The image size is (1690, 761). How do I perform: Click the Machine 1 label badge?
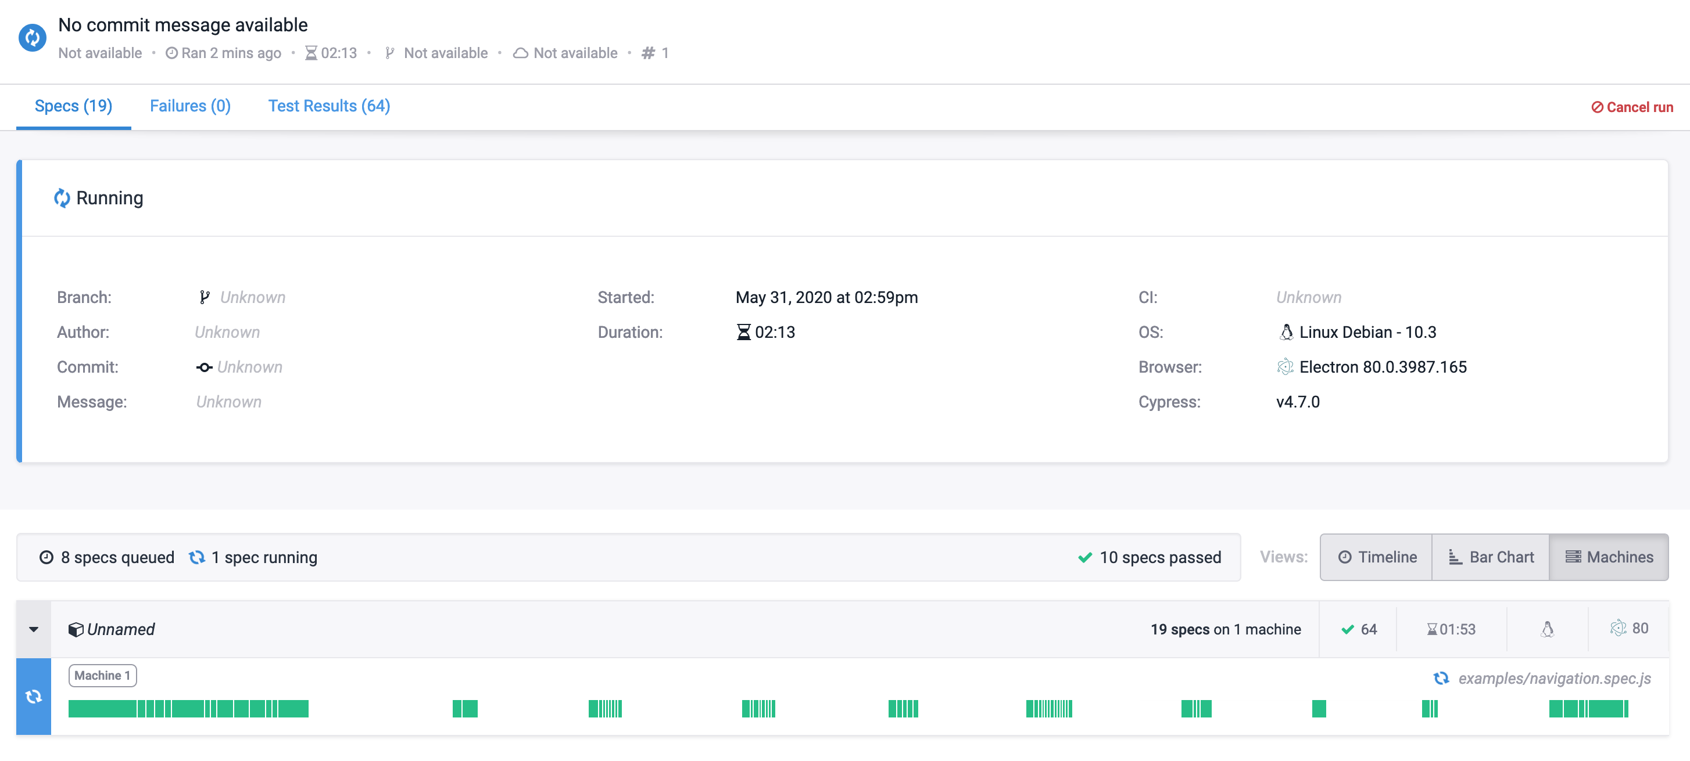[x=102, y=675]
